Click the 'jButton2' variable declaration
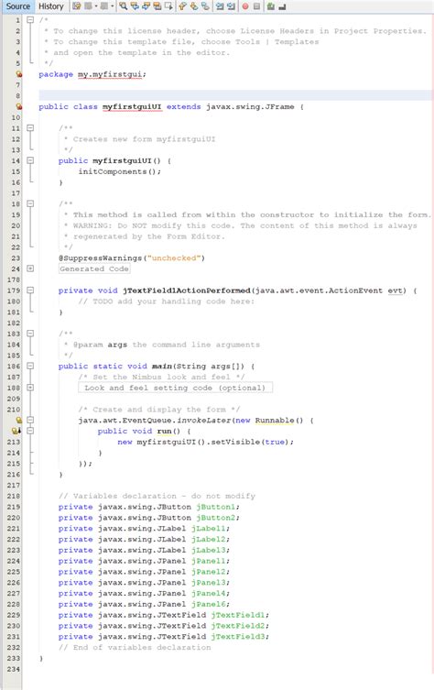This screenshot has width=434, height=690. pyautogui.click(x=215, y=518)
